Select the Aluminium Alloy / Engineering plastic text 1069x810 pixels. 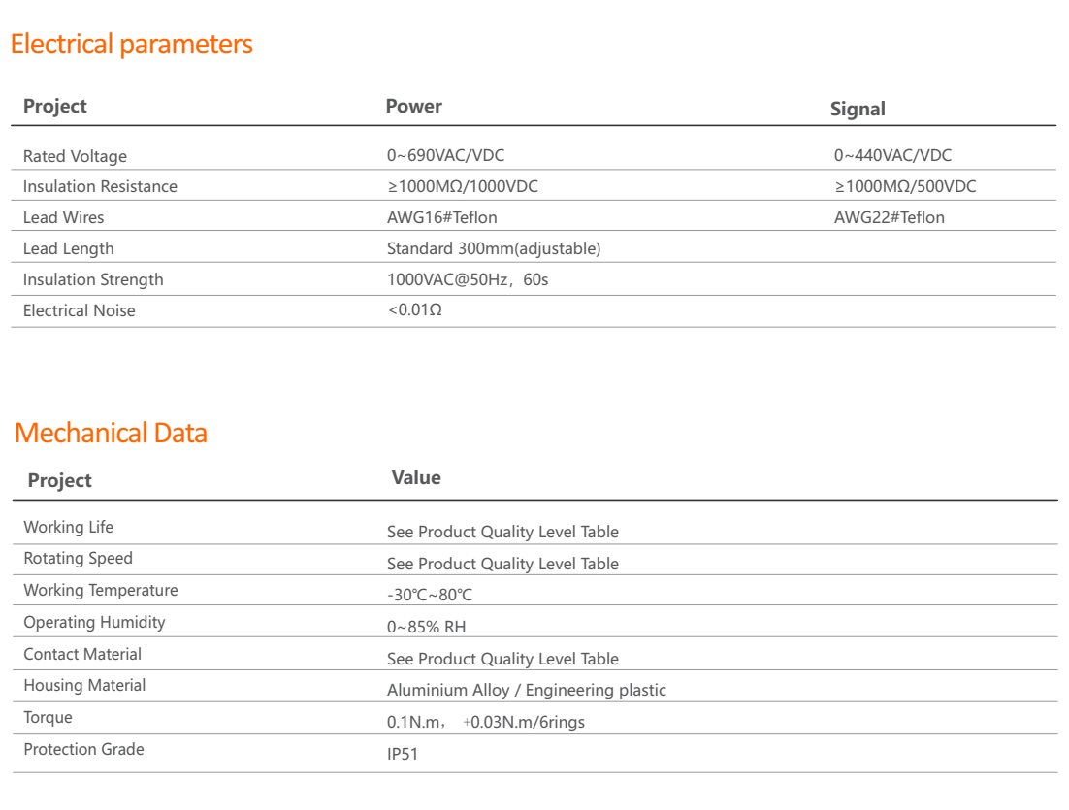click(526, 691)
